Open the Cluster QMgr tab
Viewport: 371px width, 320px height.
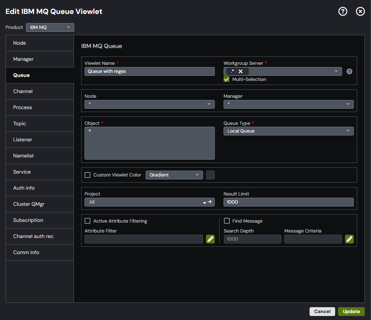(x=40, y=204)
